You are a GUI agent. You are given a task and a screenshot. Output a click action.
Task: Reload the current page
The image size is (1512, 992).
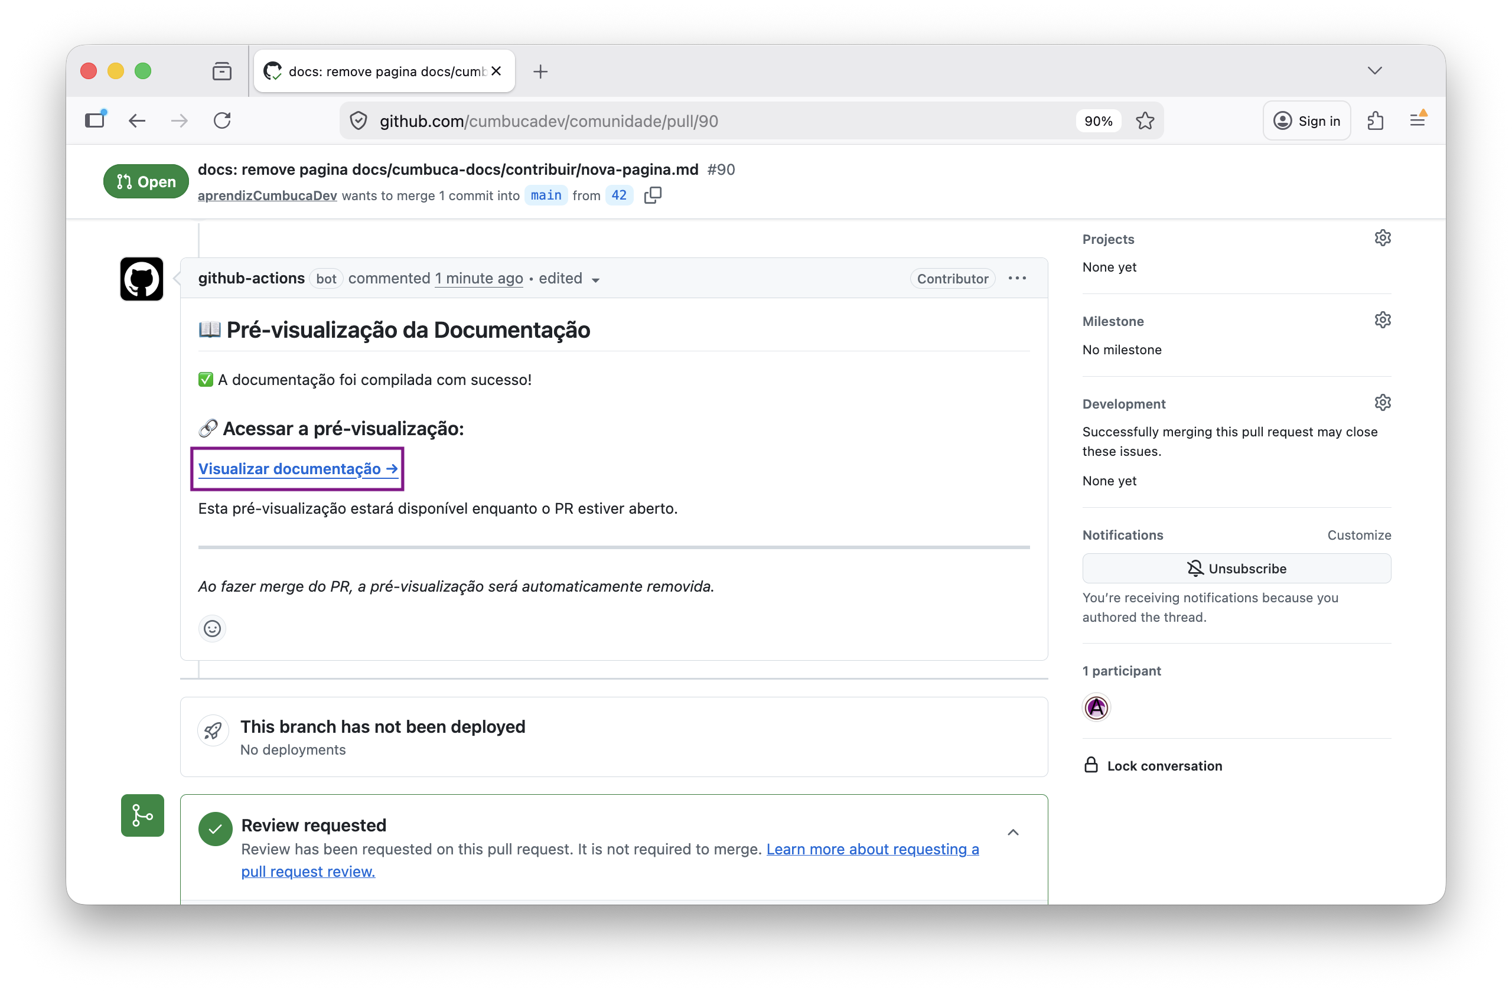coord(222,120)
